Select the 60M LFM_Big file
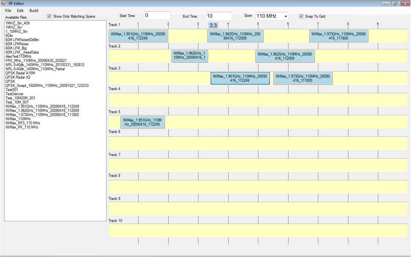The width and height of the screenshot is (411, 257). tap(16, 48)
